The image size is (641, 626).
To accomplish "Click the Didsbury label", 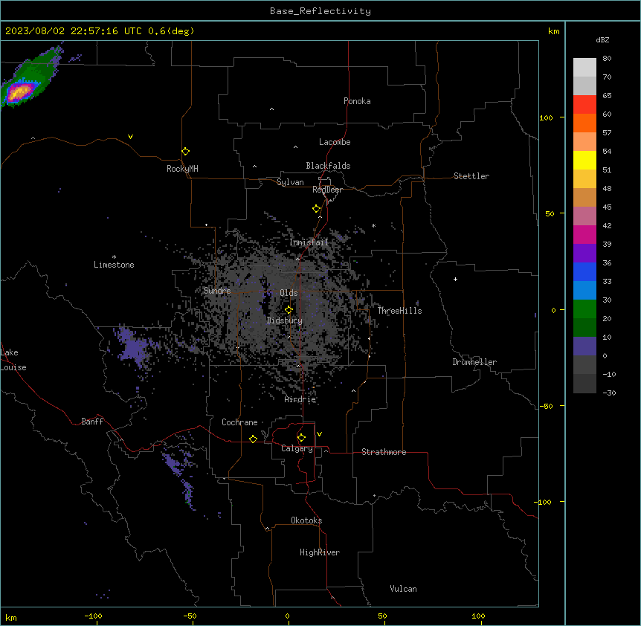I will pos(285,320).
